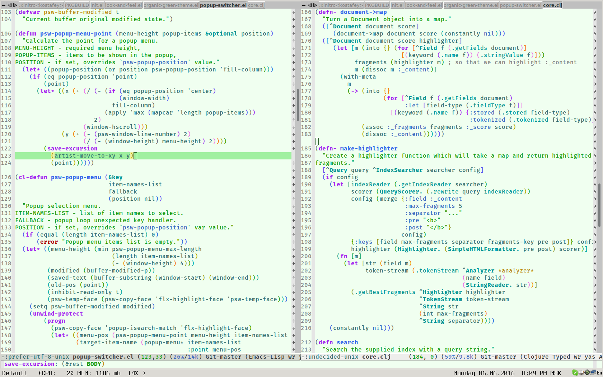Switch to the organic-green-theme.el tab
Image resolution: width=603 pixels, height=377 pixels.
pyautogui.click(x=170, y=5)
